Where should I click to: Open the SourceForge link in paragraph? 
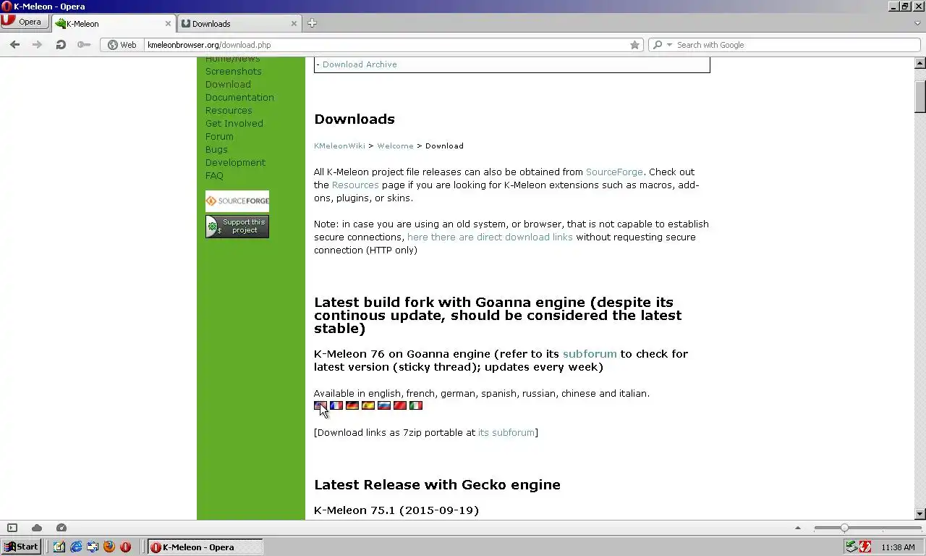pyautogui.click(x=614, y=172)
